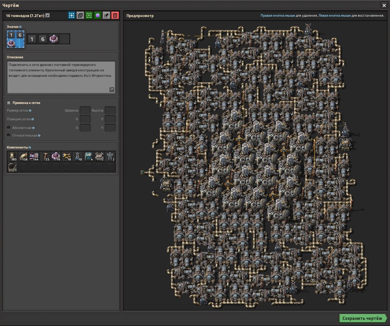Click heat pipe component with count 144
390x326 pixels.
click(x=34, y=156)
